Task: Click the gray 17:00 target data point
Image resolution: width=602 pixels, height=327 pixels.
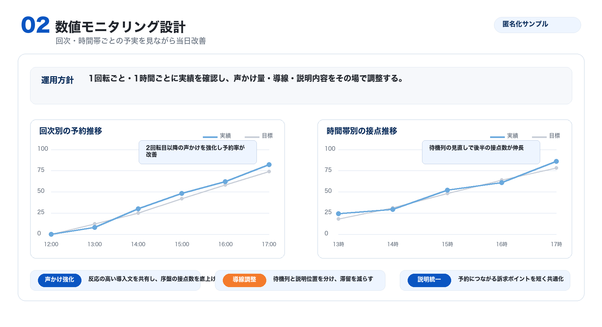Action: pyautogui.click(x=269, y=171)
